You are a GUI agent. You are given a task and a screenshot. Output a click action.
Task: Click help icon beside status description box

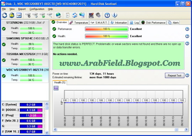187,43
